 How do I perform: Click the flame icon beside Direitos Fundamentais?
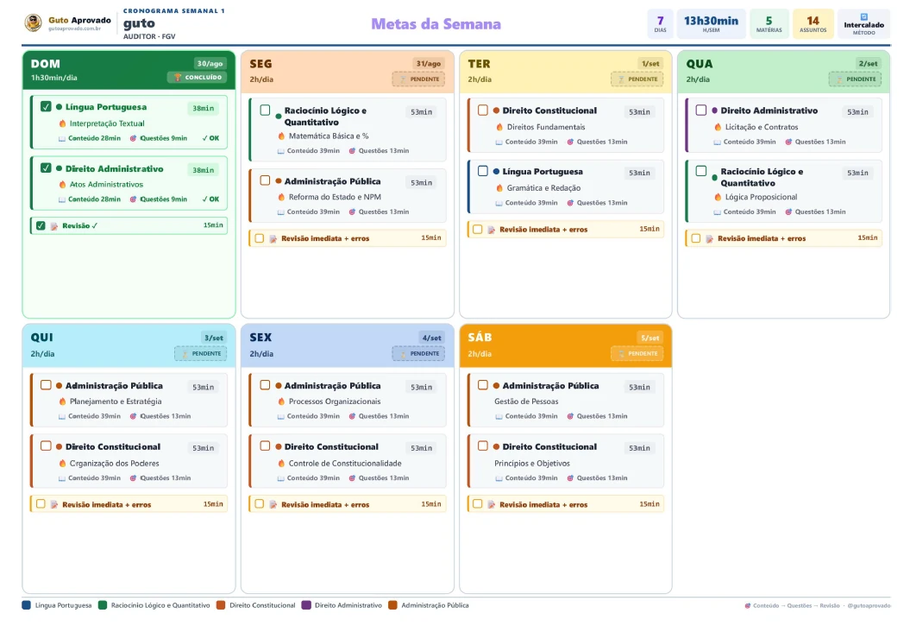pos(499,127)
